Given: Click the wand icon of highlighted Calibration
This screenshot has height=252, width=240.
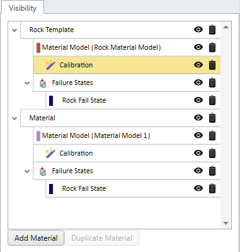Looking at the screenshot, I should 50,65.
